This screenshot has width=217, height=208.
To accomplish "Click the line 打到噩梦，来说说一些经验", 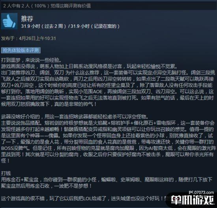I will (31, 60).
